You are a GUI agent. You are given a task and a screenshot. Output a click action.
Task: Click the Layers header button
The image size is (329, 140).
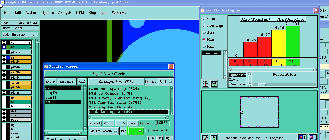click(x=67, y=81)
